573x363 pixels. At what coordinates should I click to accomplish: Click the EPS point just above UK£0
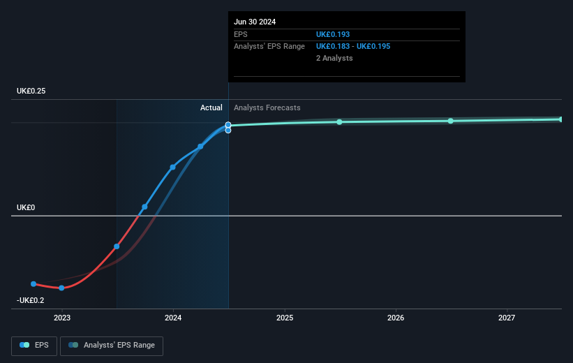[x=144, y=207]
